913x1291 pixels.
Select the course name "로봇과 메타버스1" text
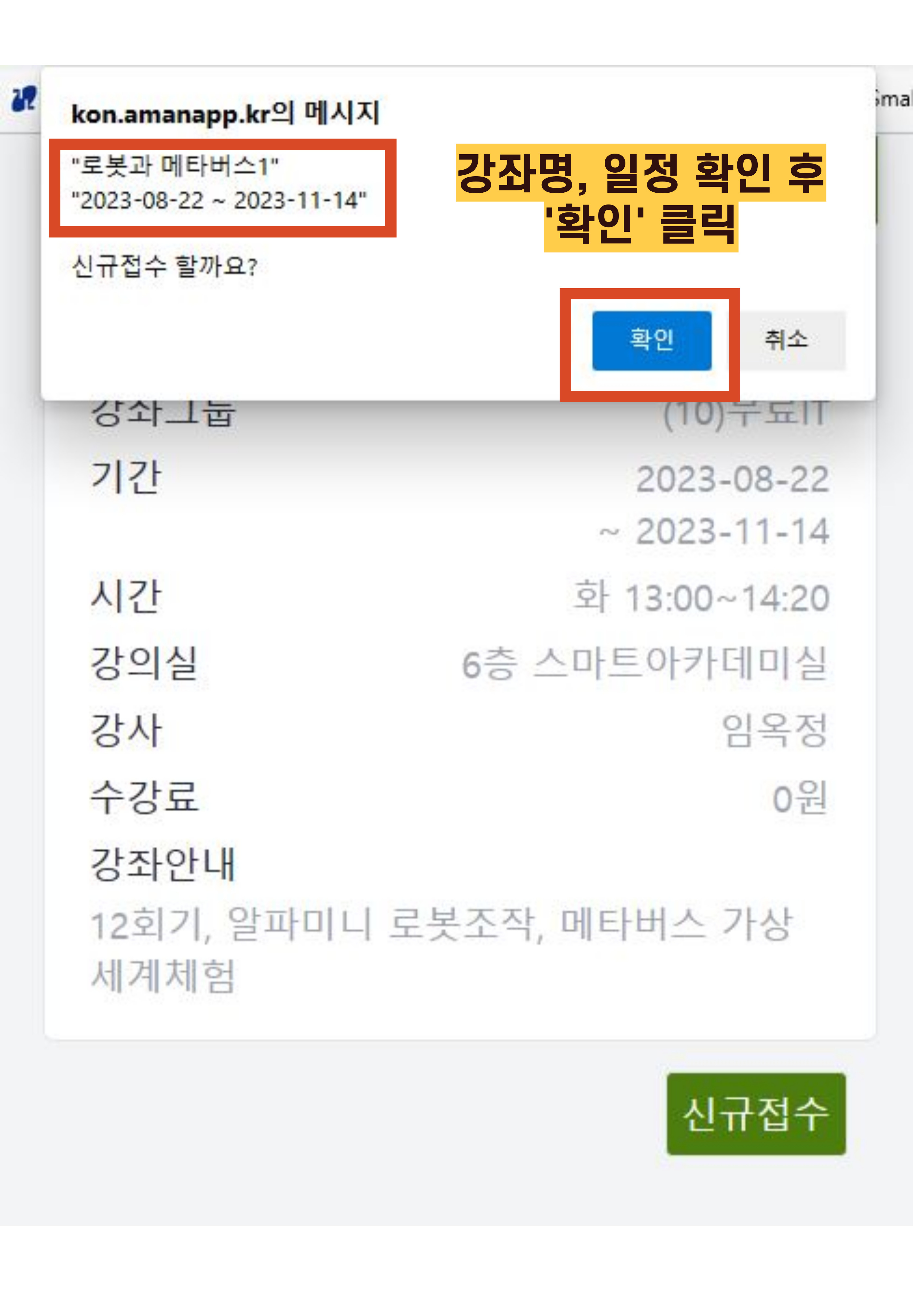click(x=175, y=166)
